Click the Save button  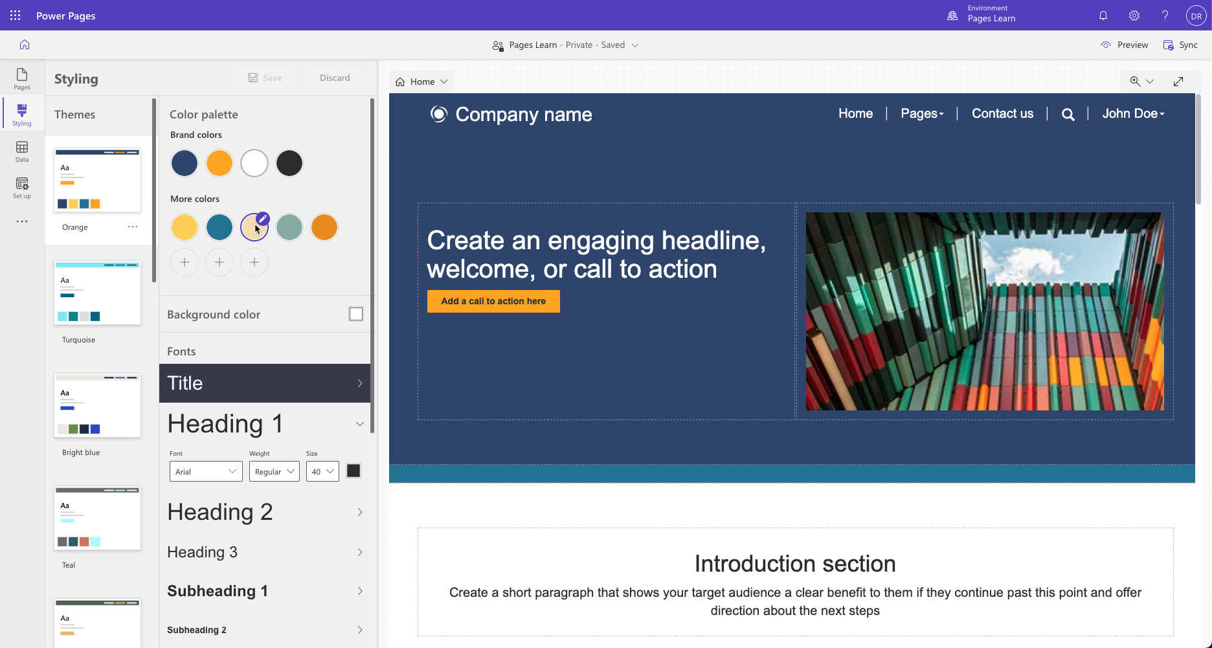click(x=265, y=78)
